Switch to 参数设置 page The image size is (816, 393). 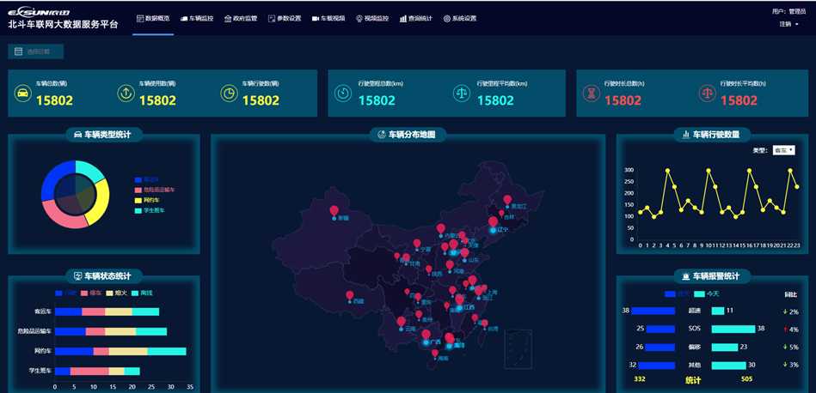[x=285, y=18]
